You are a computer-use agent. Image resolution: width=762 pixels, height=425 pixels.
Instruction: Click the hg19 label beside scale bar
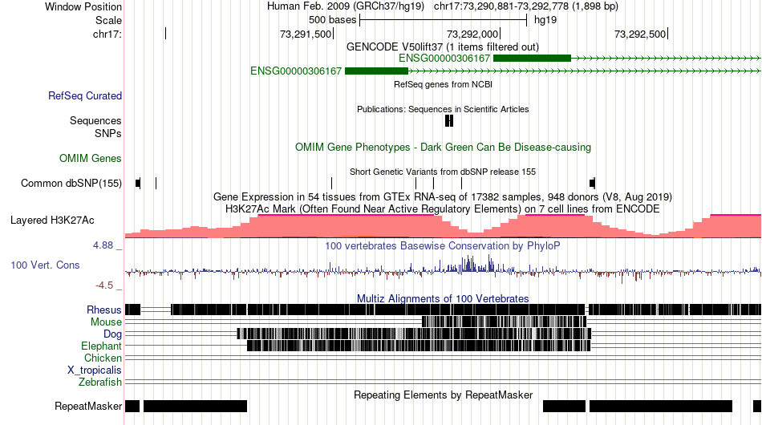(545, 20)
